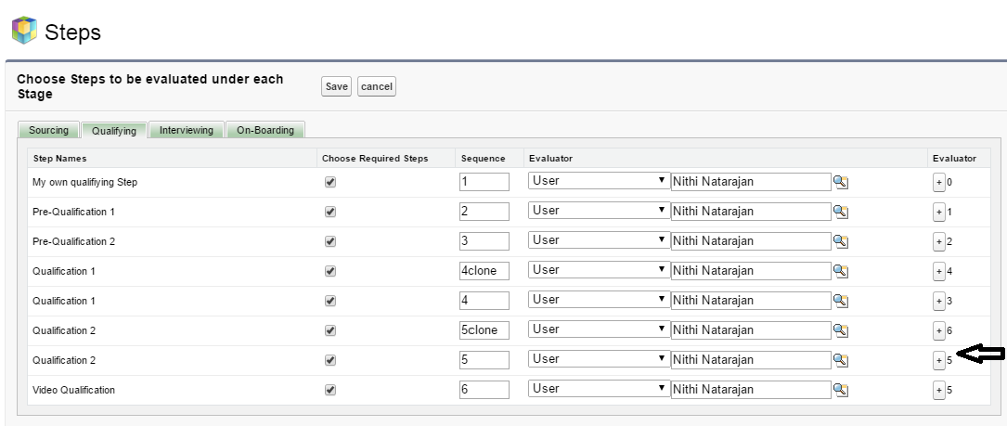Click the Save button
The height and width of the screenshot is (426, 1007).
point(336,86)
